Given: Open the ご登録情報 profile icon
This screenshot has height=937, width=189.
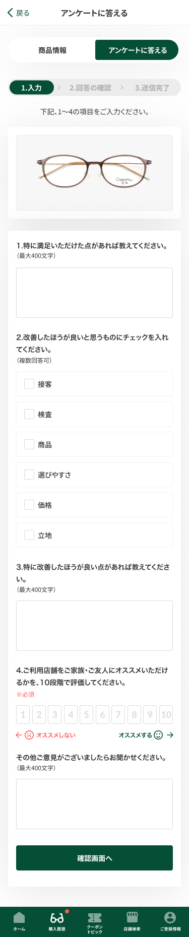Looking at the screenshot, I should 170,917.
